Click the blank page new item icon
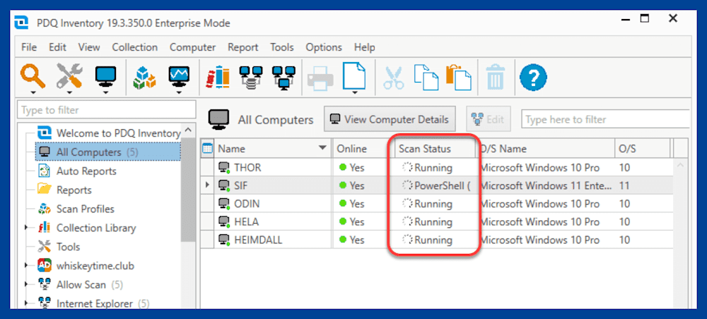 point(354,75)
